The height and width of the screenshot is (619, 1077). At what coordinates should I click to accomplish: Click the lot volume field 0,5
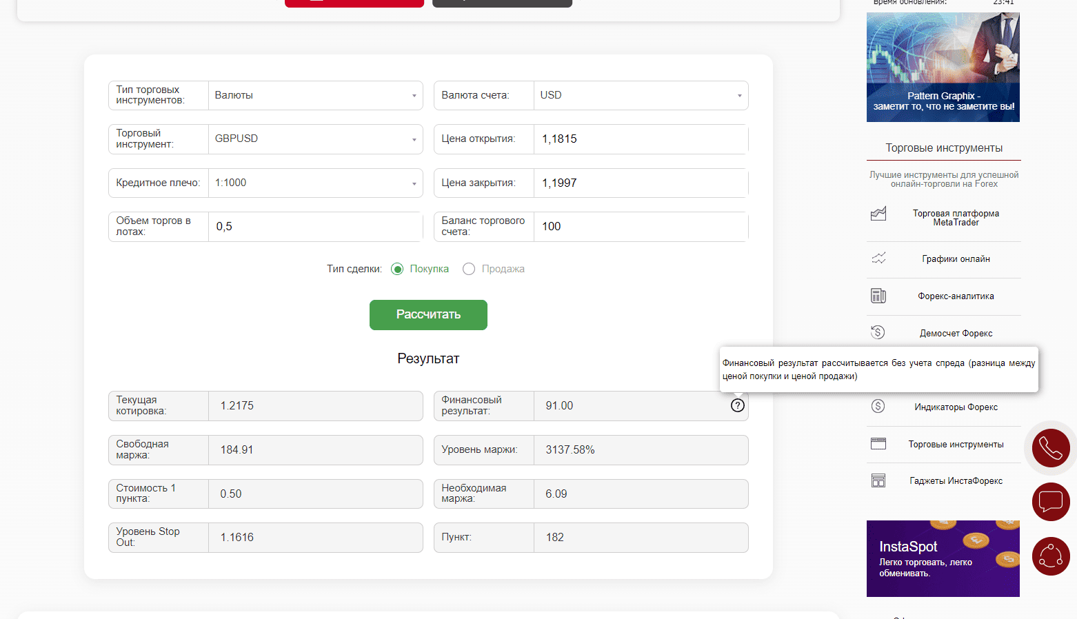316,226
